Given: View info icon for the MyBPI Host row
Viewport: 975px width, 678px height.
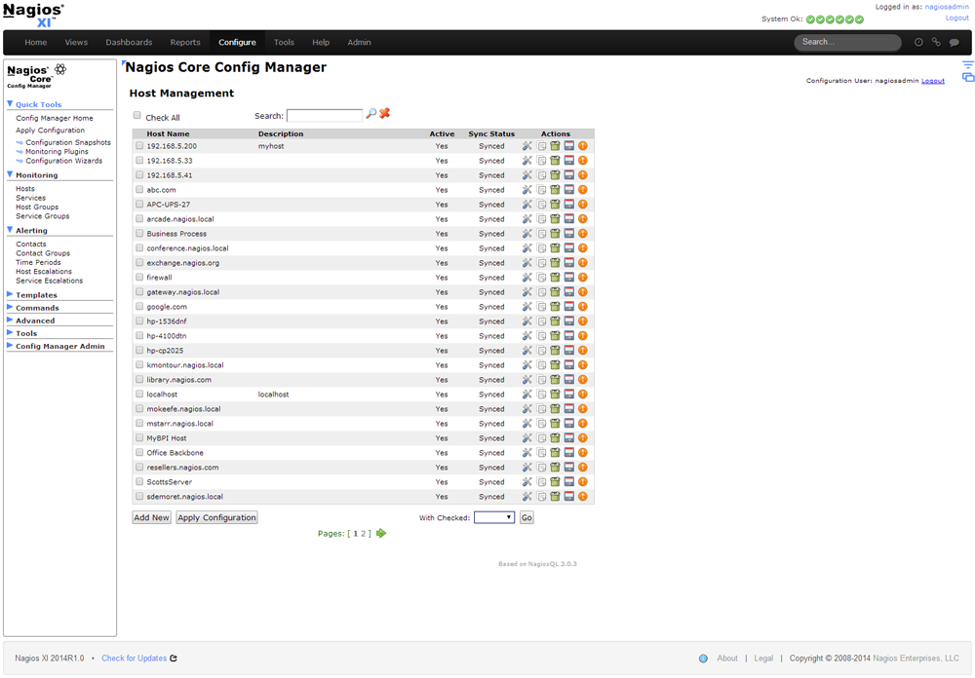Looking at the screenshot, I should coord(582,437).
